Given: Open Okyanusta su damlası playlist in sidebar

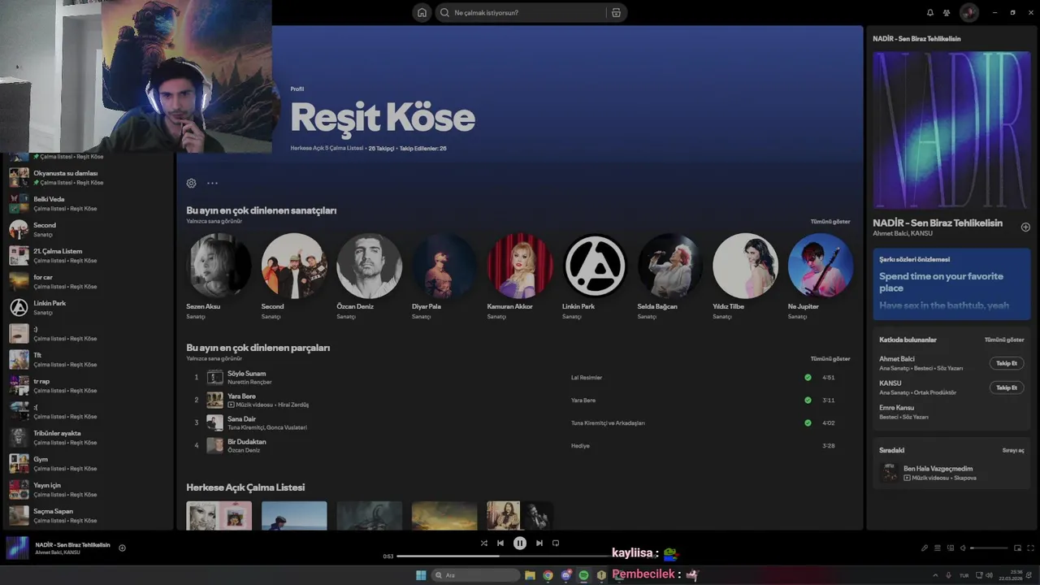Looking at the screenshot, I should (x=87, y=177).
